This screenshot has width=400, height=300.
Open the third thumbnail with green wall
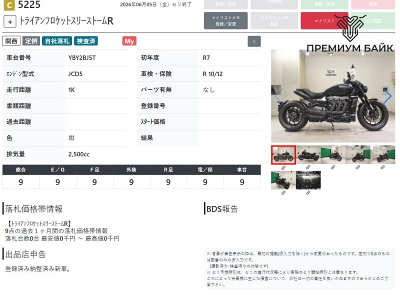click(x=333, y=154)
